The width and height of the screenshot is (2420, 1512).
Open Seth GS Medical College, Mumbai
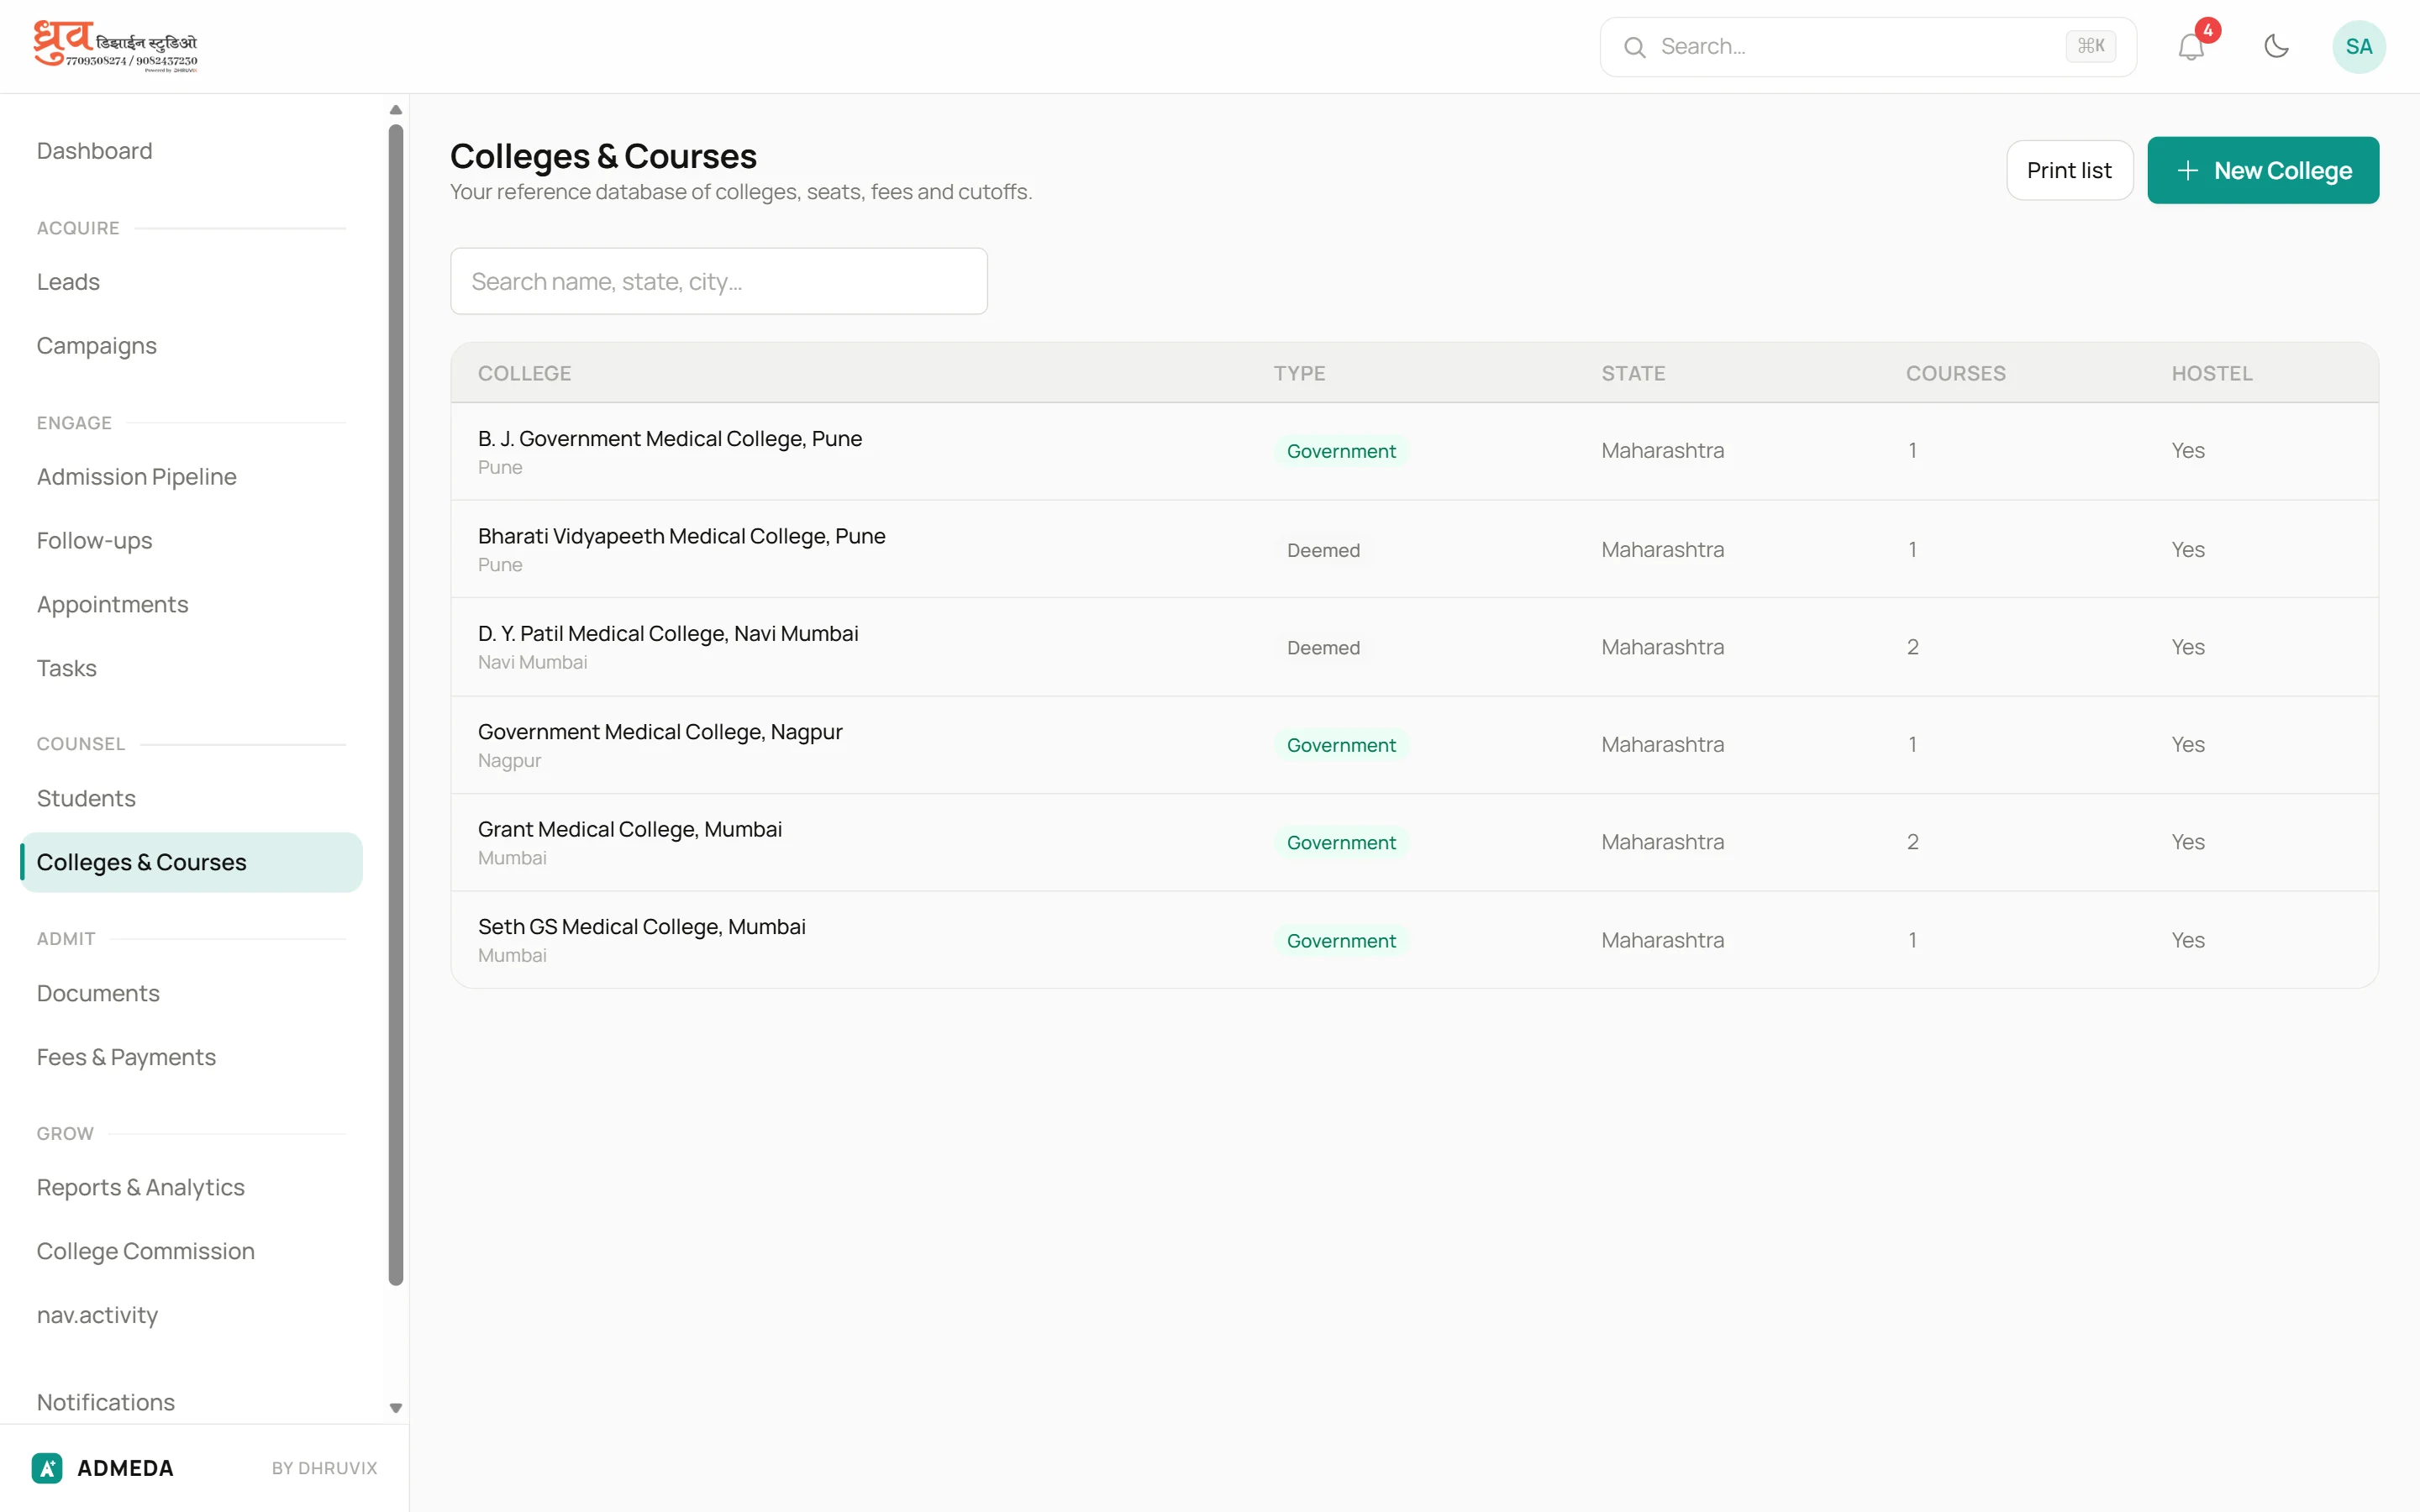point(1414,940)
